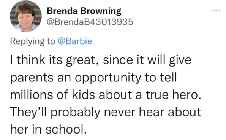The image size is (226, 140).
Task: Select the "Replying to" label text
Action: click(x=33, y=41)
